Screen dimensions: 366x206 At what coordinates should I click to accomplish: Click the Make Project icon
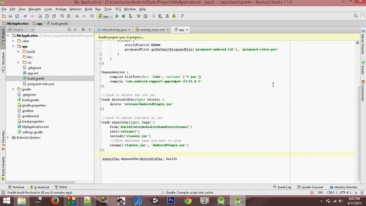coord(93,16)
